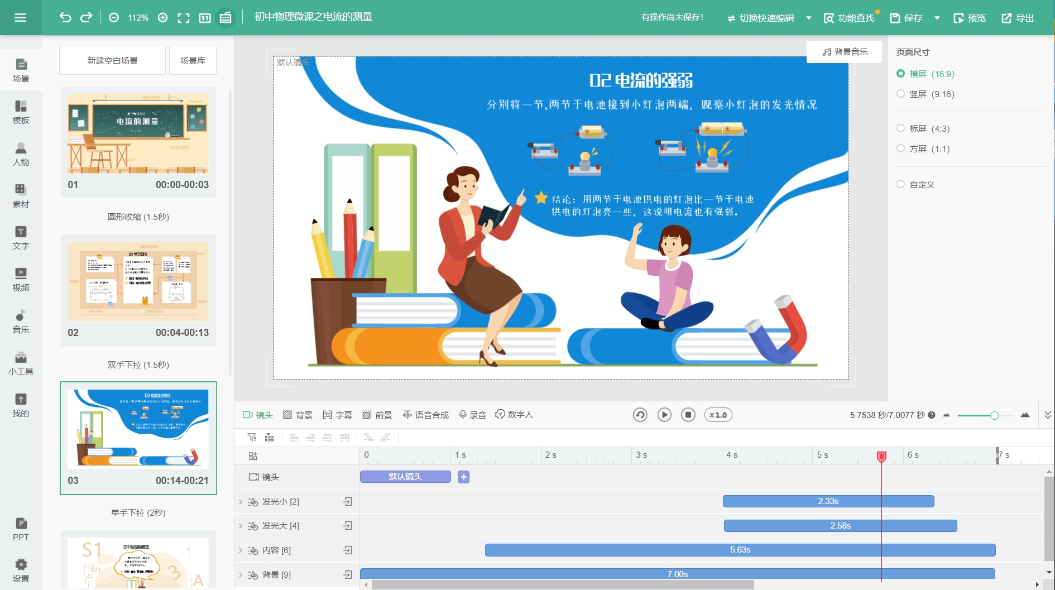Select 方屏 (1:1) page size
The width and height of the screenshot is (1055, 590).
pos(923,148)
